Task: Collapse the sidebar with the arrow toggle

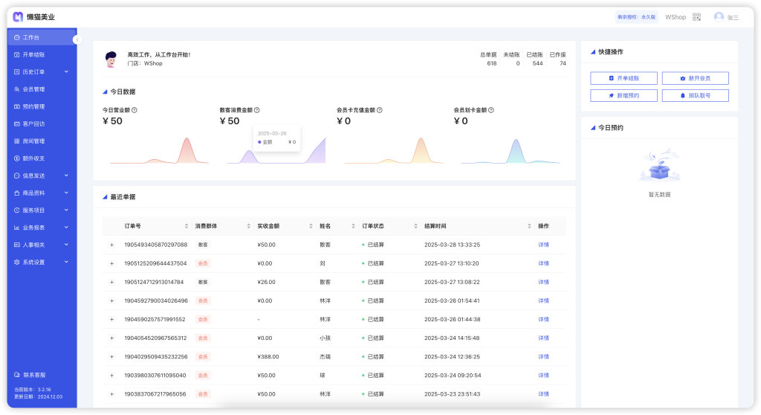Action: [x=77, y=40]
